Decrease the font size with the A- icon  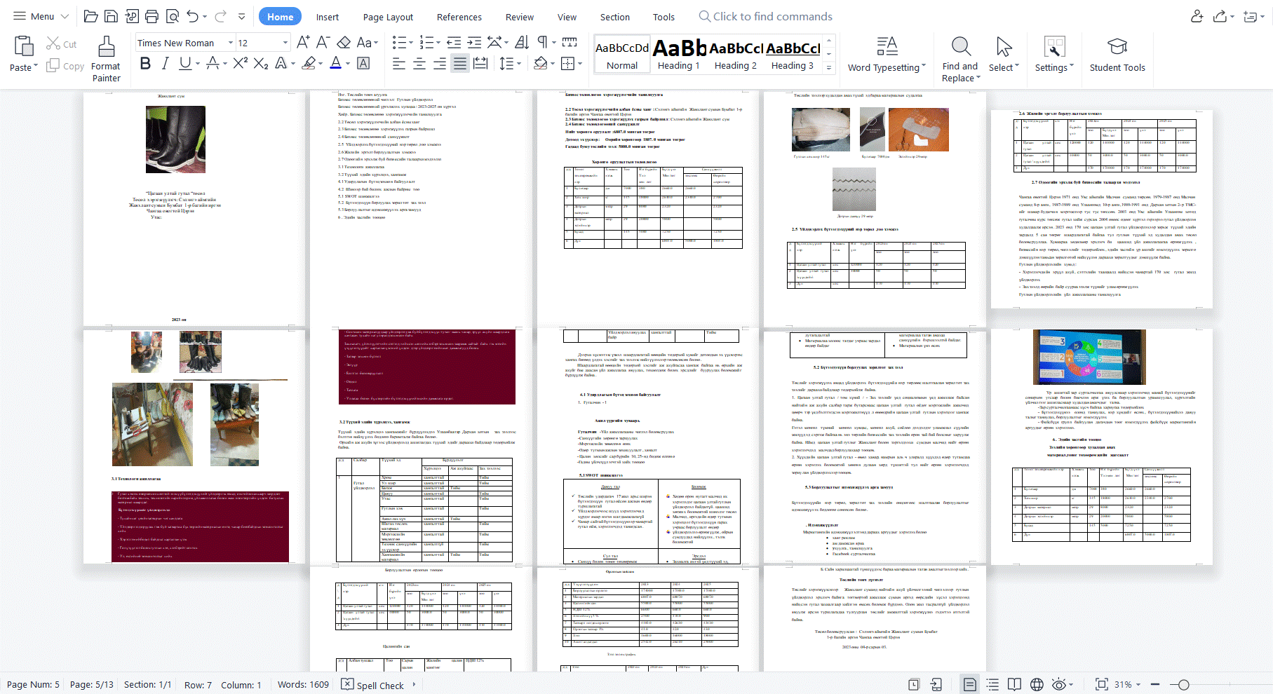pyautogui.click(x=323, y=42)
